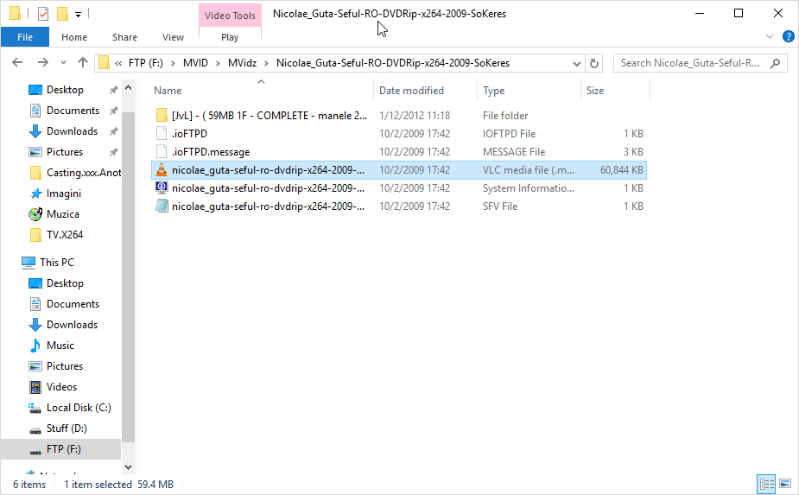
Task: Open Customize Quick Access Toolbar dropdown
Action: tap(78, 15)
